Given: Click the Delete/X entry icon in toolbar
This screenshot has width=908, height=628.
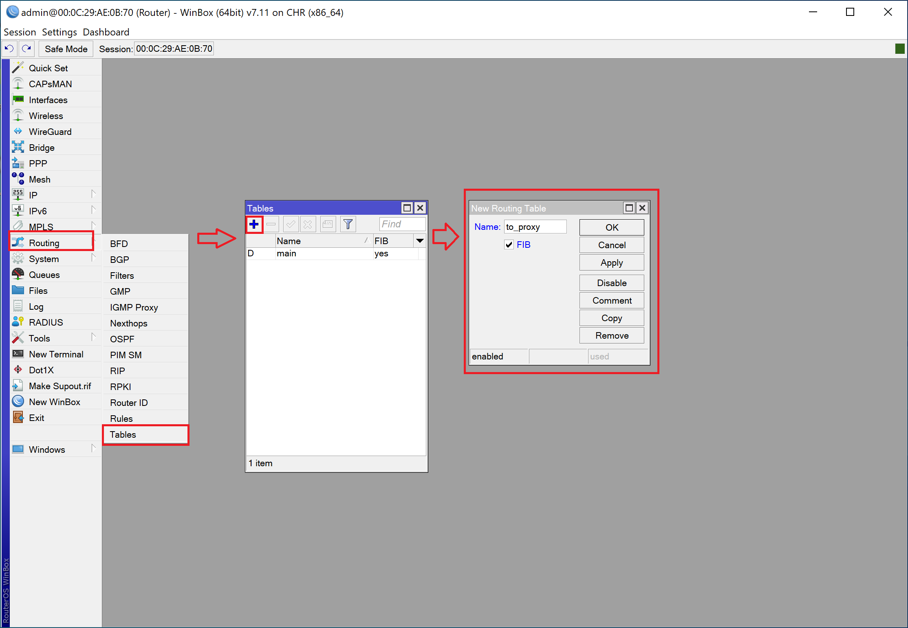Looking at the screenshot, I should coord(309,225).
